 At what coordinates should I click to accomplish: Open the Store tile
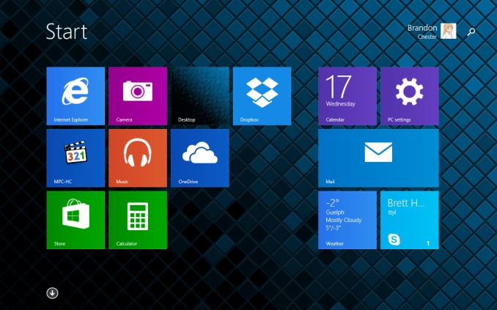(x=76, y=220)
